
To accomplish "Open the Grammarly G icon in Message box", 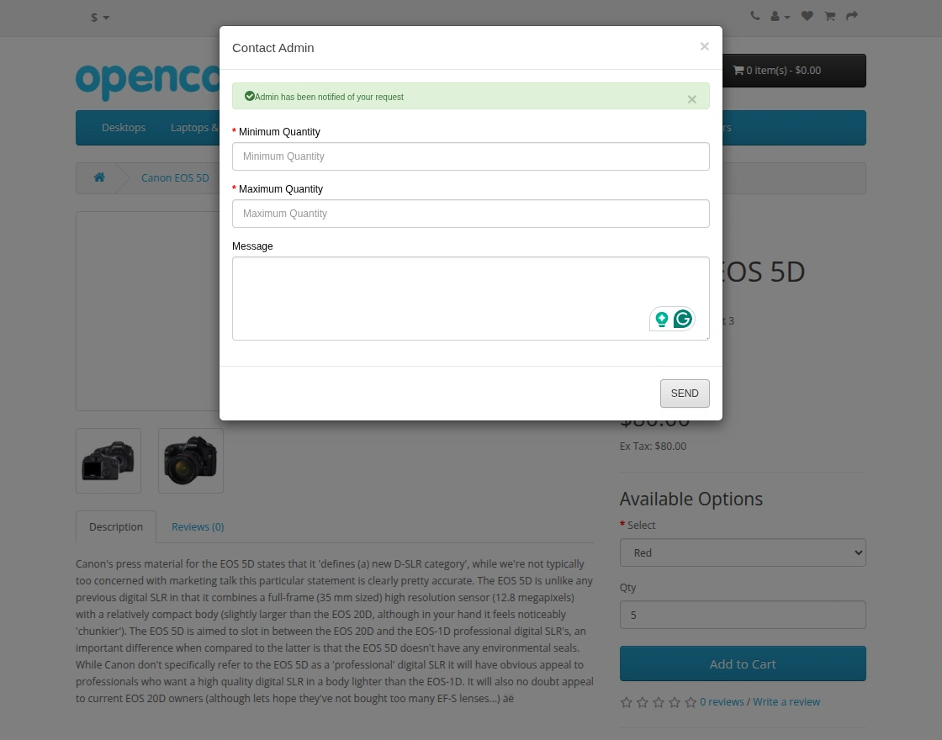I will [682, 319].
